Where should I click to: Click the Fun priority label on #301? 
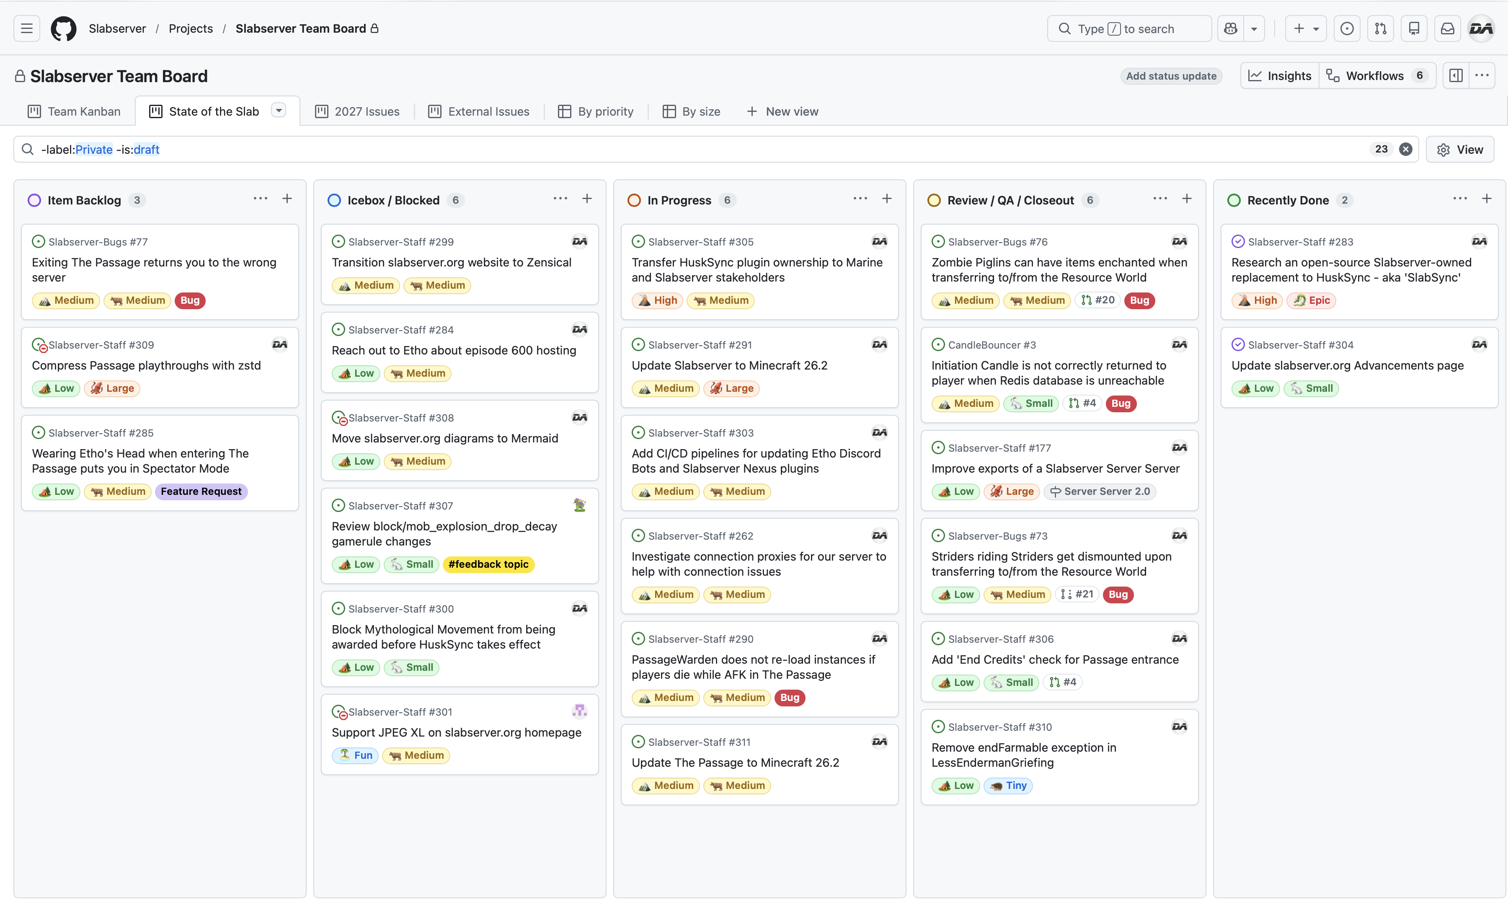point(355,755)
